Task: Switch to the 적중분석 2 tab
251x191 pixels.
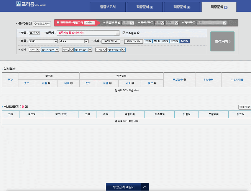Action: click(x=182, y=7)
